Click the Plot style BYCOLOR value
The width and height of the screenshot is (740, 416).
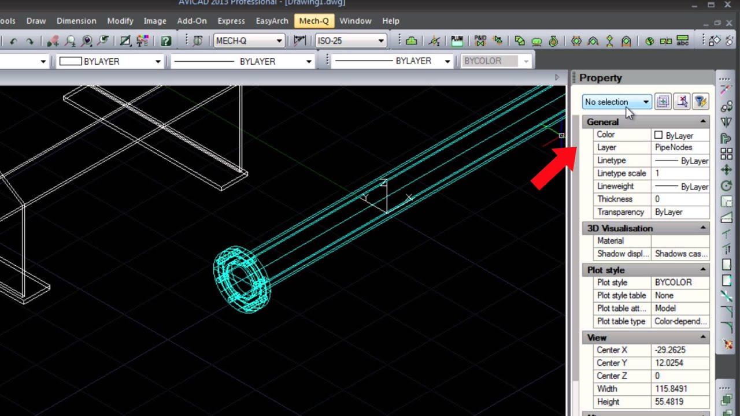pyautogui.click(x=680, y=283)
